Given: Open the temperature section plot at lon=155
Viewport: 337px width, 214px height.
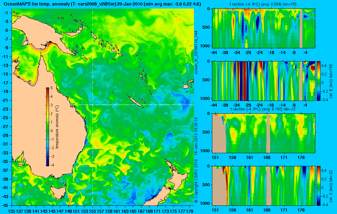Looking at the screenshot, I should (264, 28).
